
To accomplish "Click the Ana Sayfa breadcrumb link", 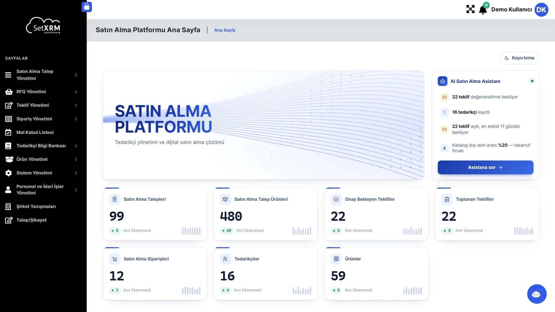I will 225,30.
